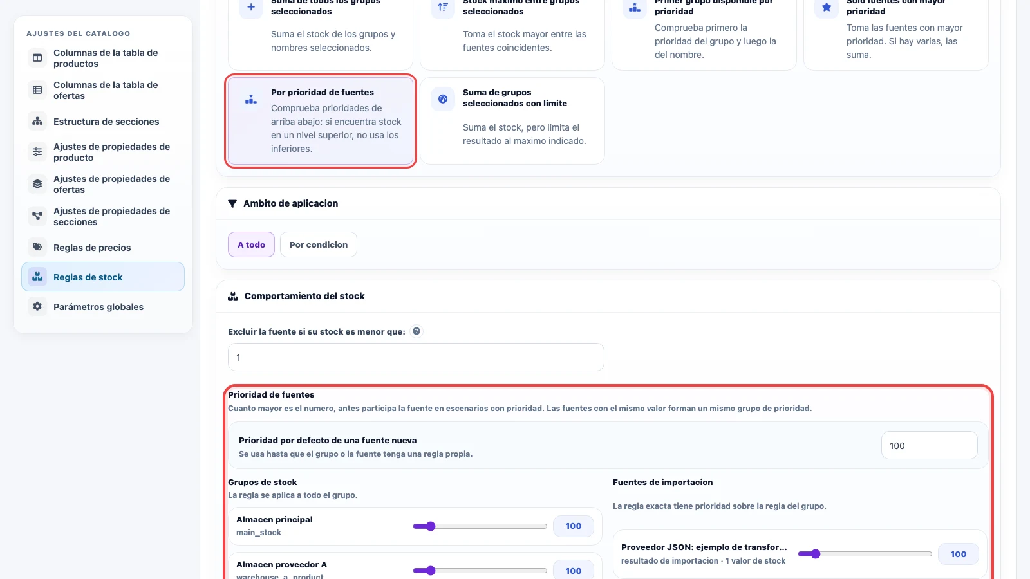This screenshot has width=1030, height=579.
Task: Click the Ajustes de propiedades de ofertas icon
Action: [37, 184]
